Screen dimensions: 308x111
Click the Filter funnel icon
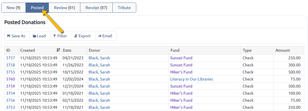click(x=55, y=36)
